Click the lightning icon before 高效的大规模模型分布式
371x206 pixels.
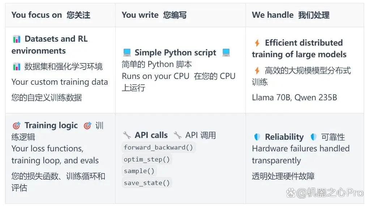coord(257,71)
